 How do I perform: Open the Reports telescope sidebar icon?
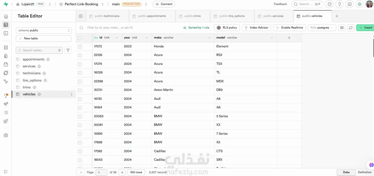(x=6, y=104)
